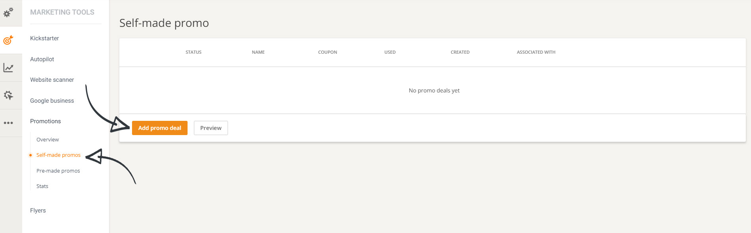Image resolution: width=751 pixels, height=233 pixels.
Task: Open Website scanner page
Action: pos(52,80)
